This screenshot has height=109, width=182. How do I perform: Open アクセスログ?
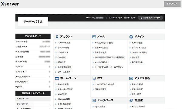pyautogui.click(x=137, y=89)
